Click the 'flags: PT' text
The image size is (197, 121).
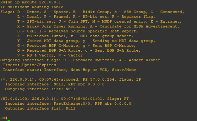pos(118,99)
